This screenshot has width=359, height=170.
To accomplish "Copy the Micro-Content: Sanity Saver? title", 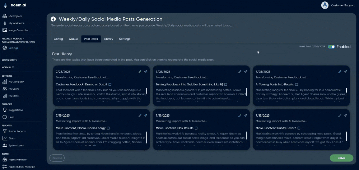I will (299, 128).
